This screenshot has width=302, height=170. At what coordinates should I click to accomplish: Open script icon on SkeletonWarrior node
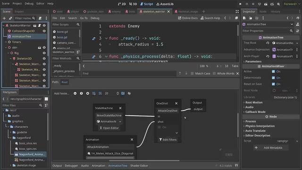(40, 25)
